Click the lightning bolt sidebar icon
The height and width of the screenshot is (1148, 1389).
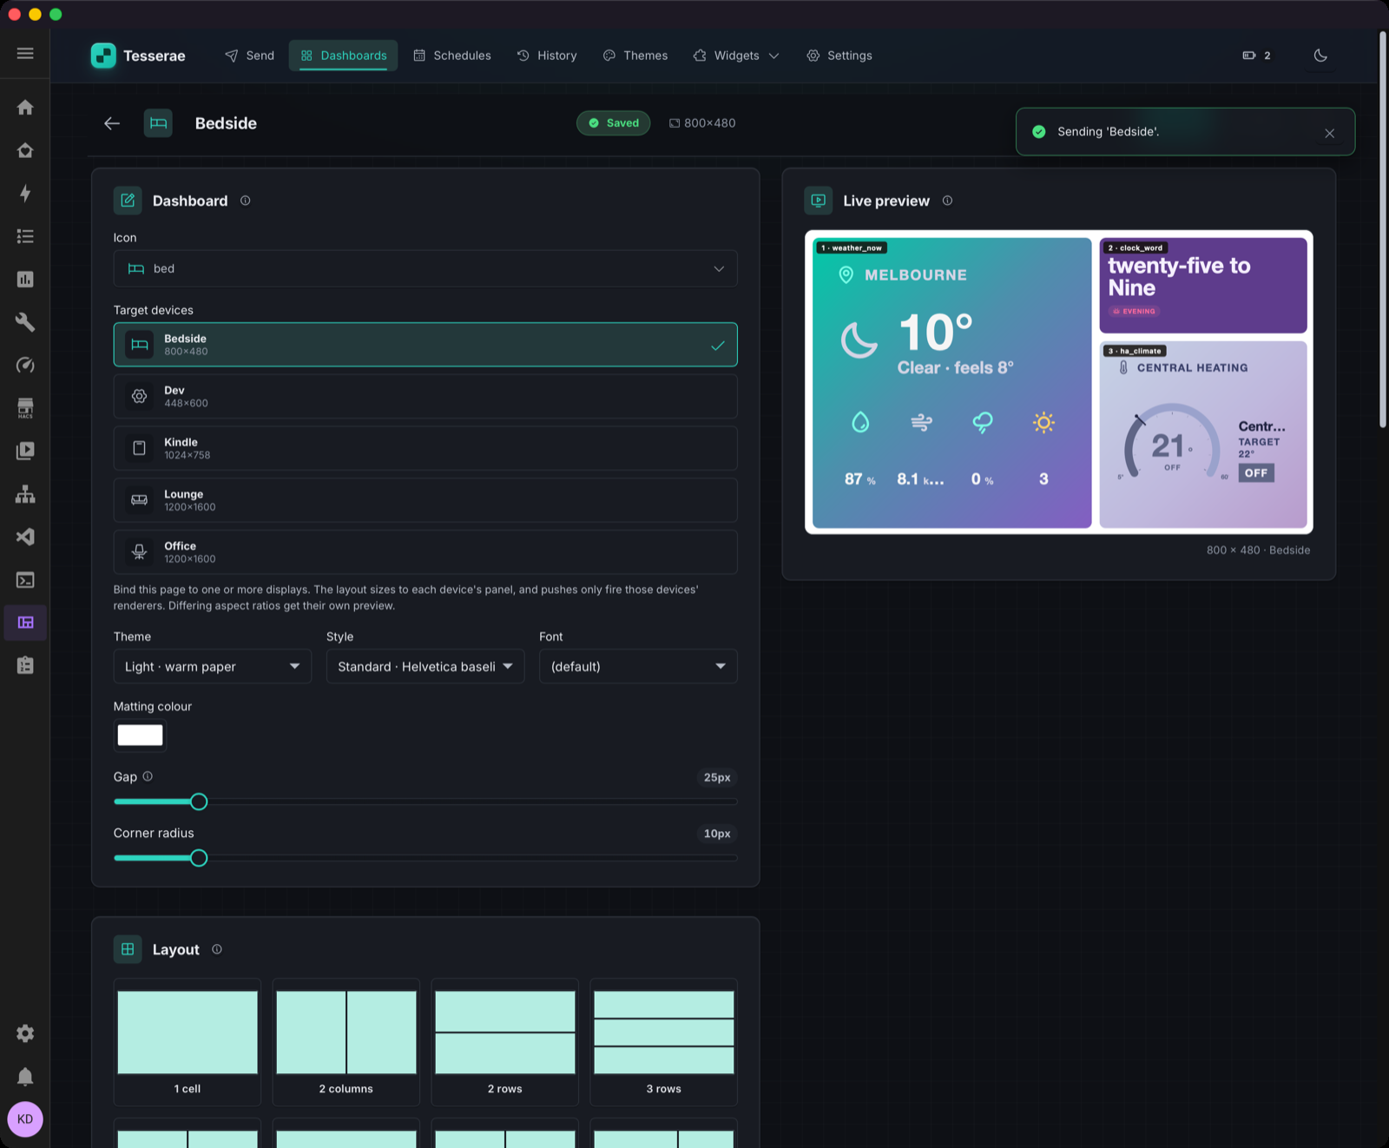point(25,194)
